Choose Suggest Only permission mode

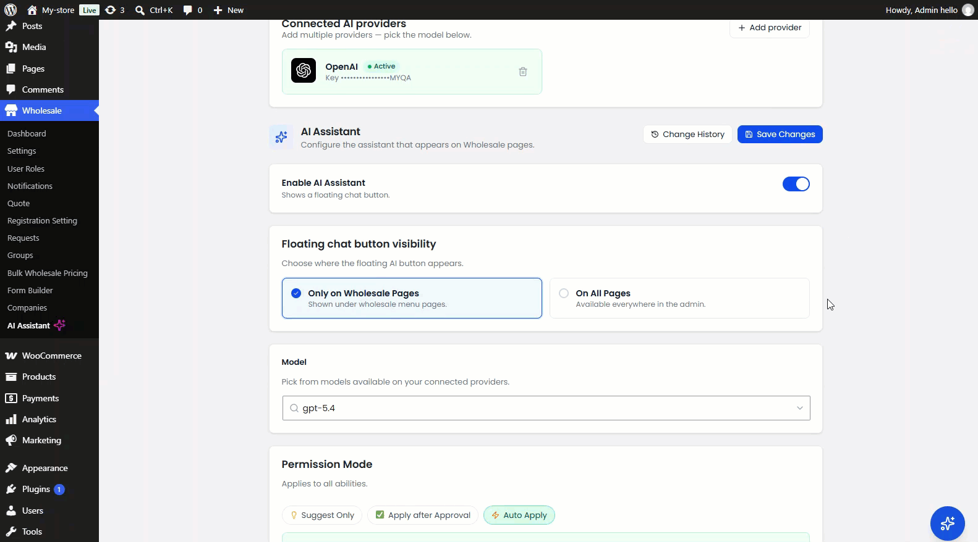[x=322, y=515]
